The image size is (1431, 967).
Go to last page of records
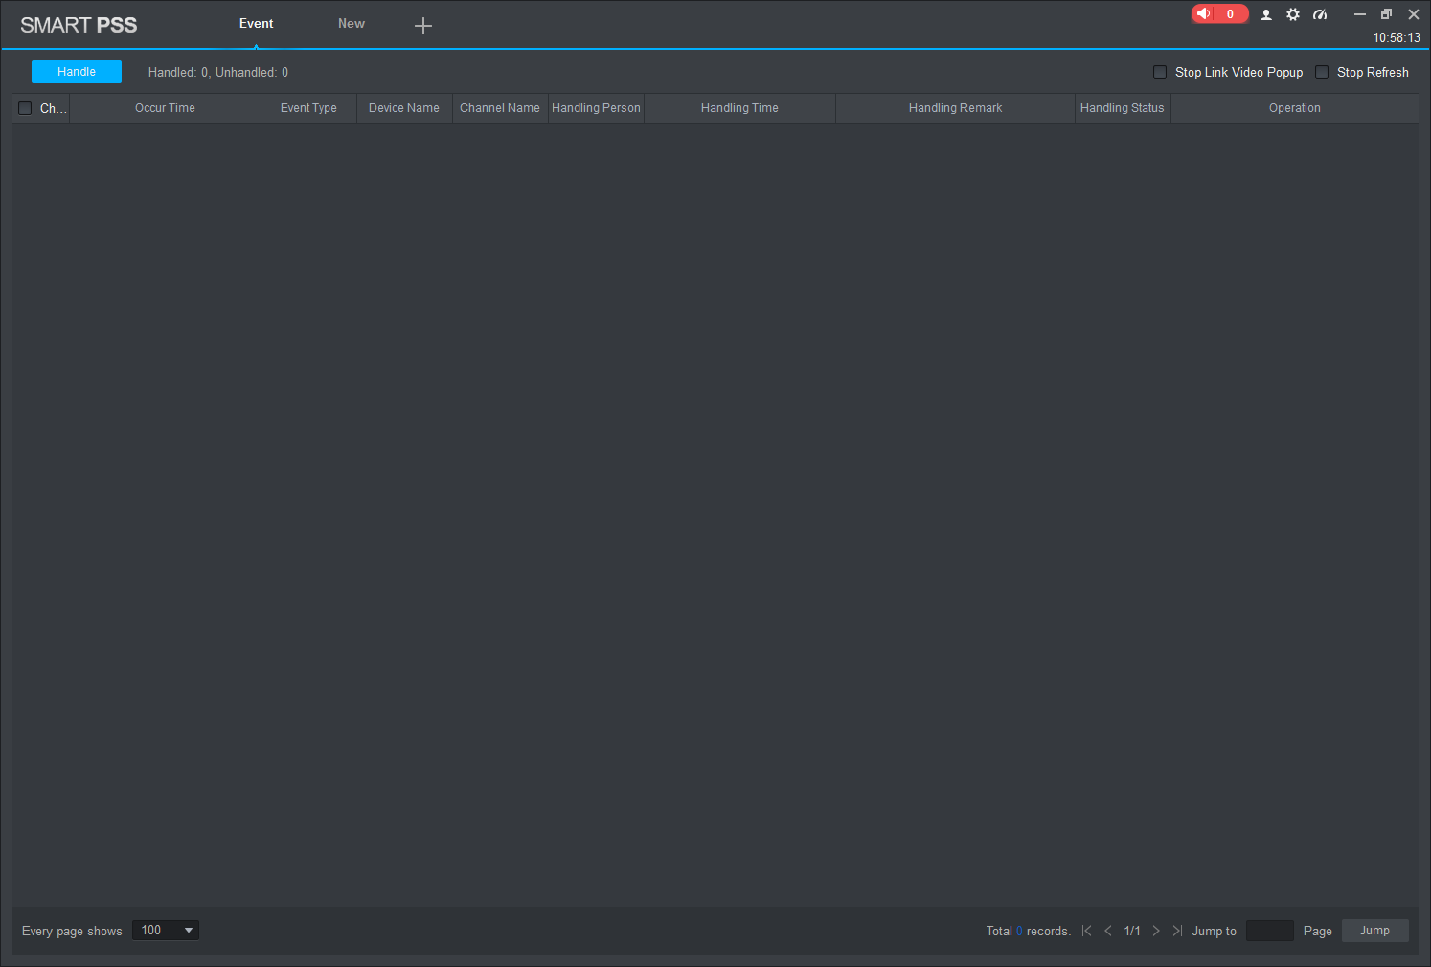point(1177,931)
